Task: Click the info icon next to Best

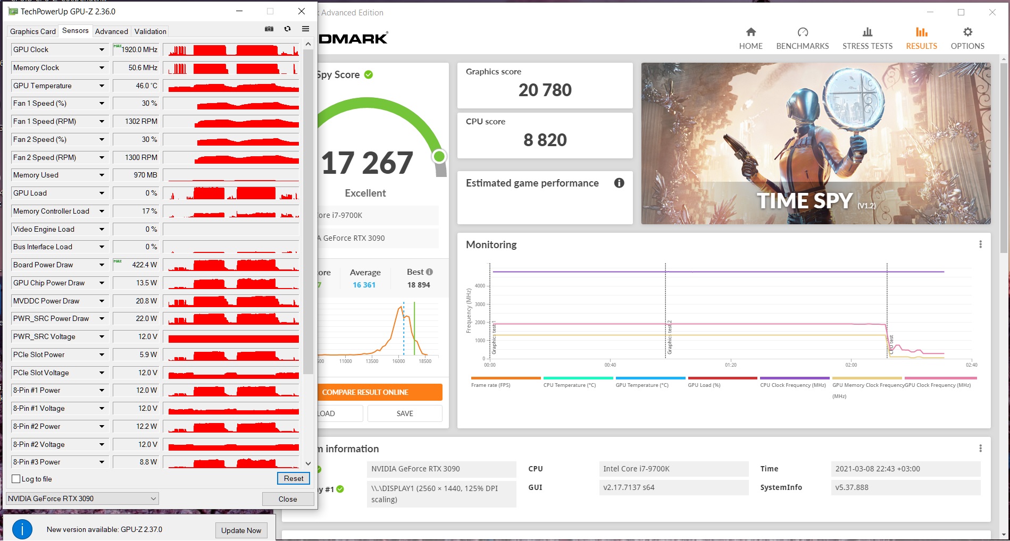Action: click(430, 272)
